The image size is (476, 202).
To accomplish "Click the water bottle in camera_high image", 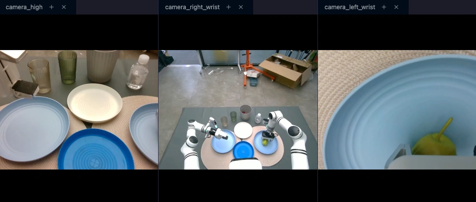I will [137, 73].
